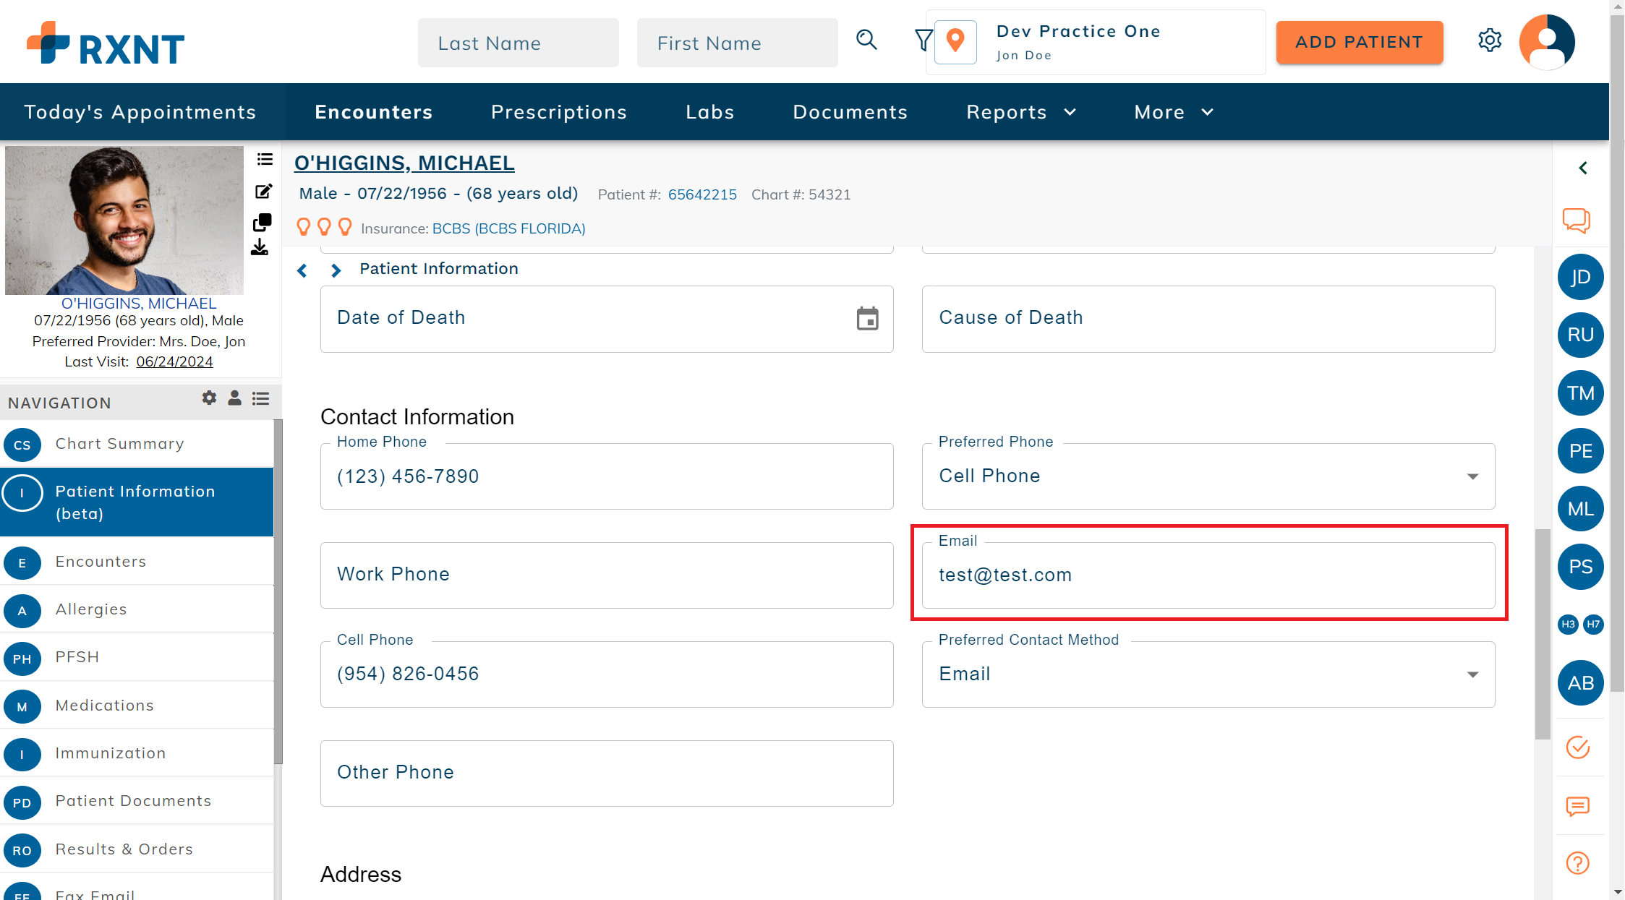Open the NAVIGATION panel settings gear icon

point(209,398)
